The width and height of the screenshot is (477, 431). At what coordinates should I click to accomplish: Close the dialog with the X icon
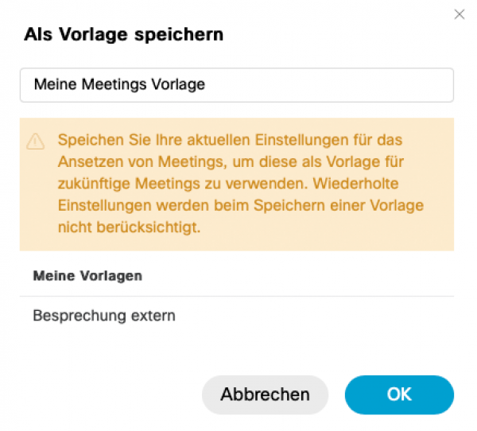coord(460,14)
